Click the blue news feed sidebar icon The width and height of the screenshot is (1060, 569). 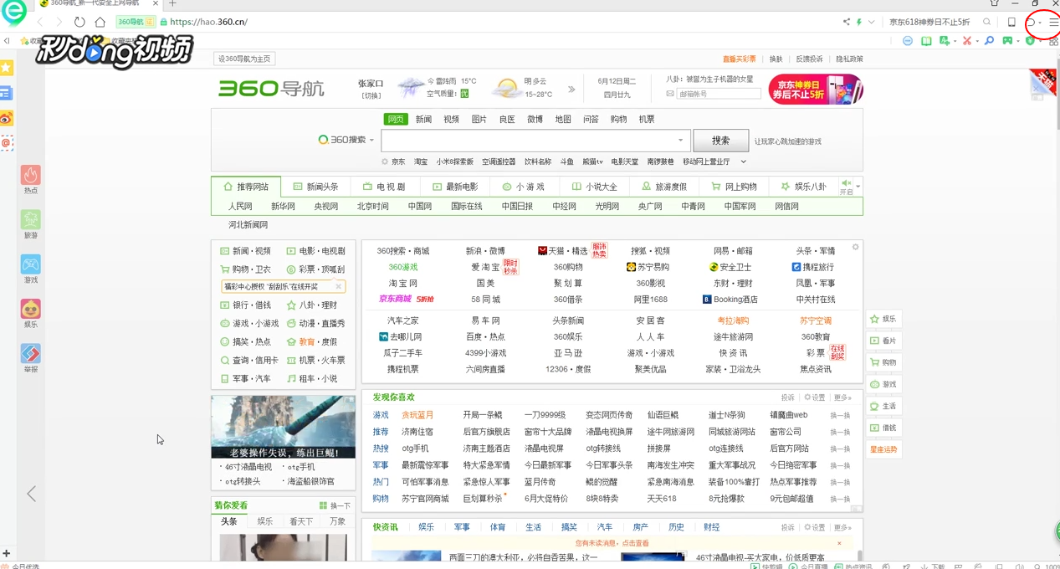[x=6, y=93]
